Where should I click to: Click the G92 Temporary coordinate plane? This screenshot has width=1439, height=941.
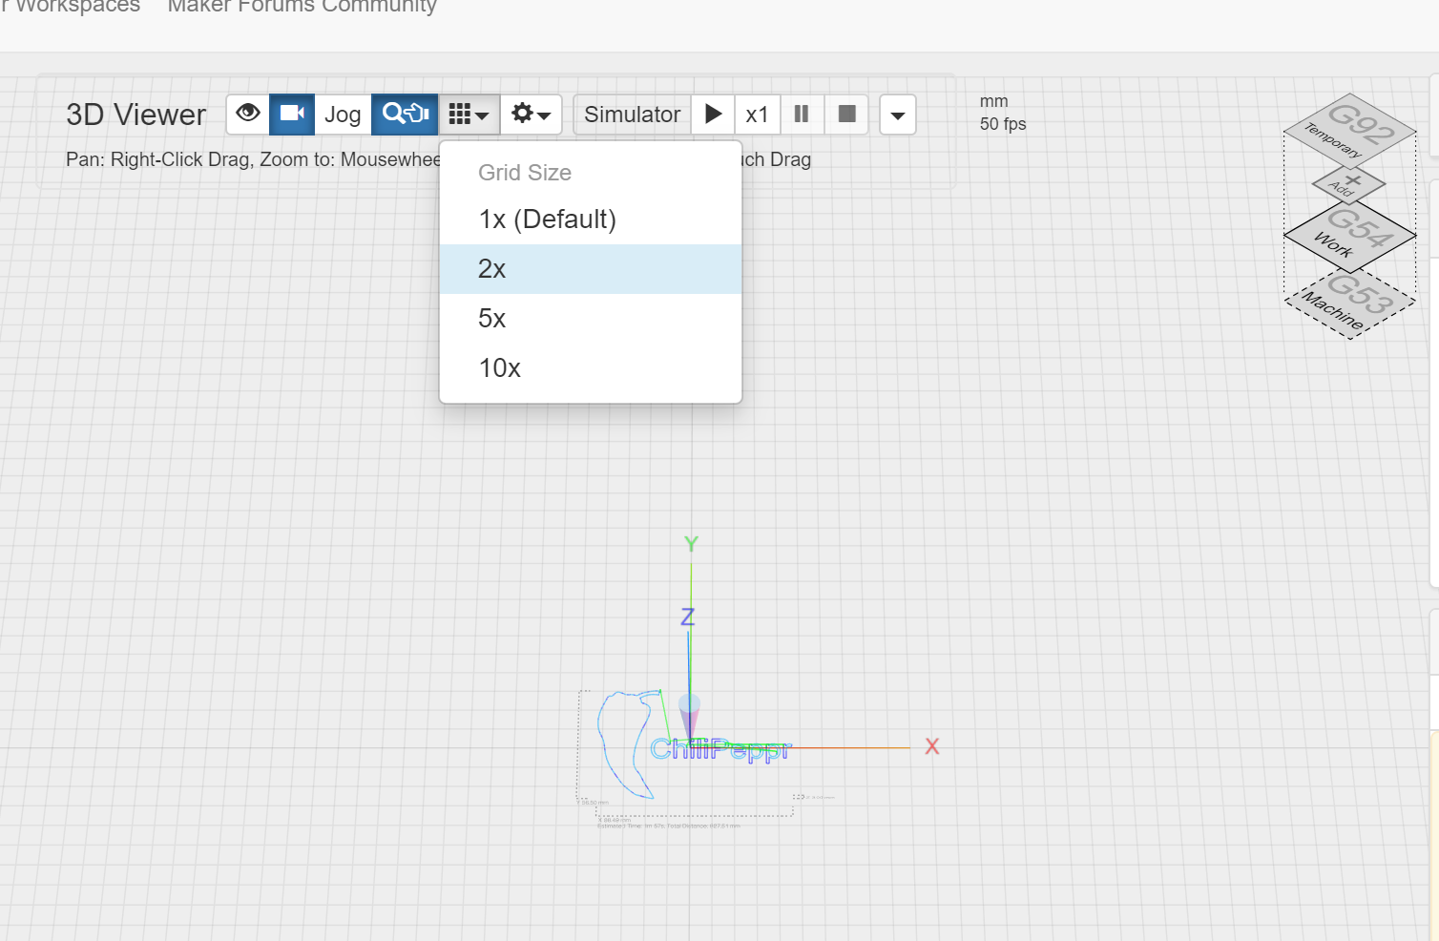click(x=1349, y=130)
